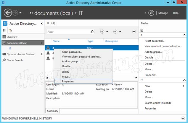The height and width of the screenshot is (123, 188).
Task: Click the breadcrumb double-arrow before documents
Action: pyautogui.click(x=31, y=13)
